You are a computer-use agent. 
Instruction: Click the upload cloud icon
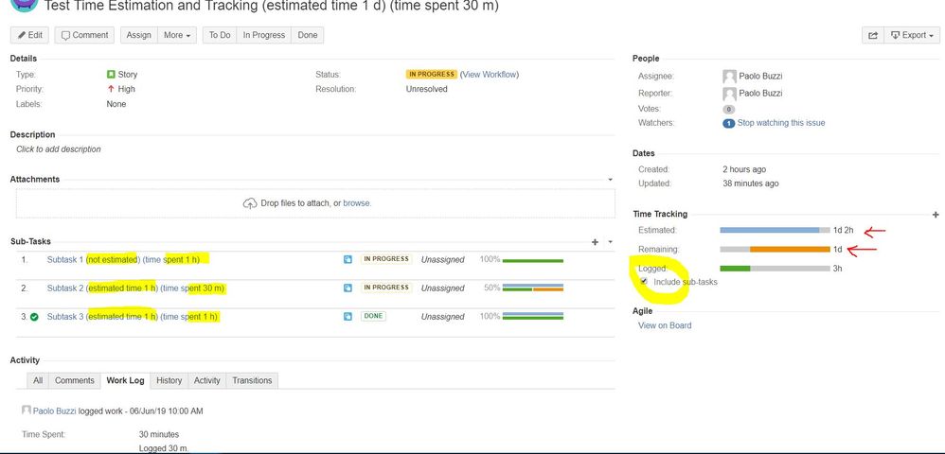pyautogui.click(x=250, y=203)
